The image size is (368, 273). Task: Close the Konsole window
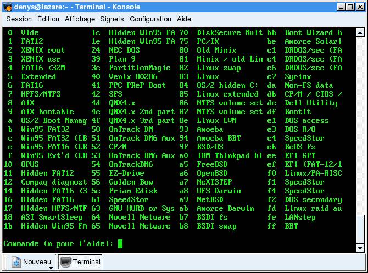click(x=360, y=7)
